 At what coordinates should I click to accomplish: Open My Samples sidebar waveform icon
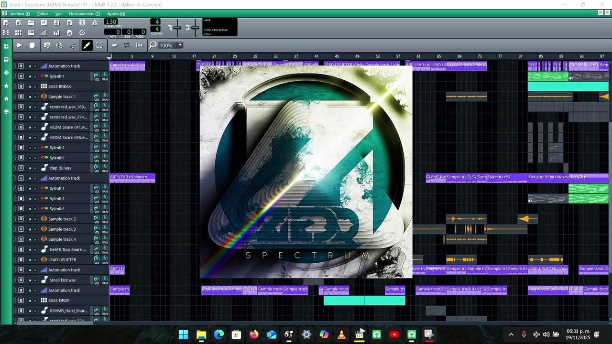6,73
